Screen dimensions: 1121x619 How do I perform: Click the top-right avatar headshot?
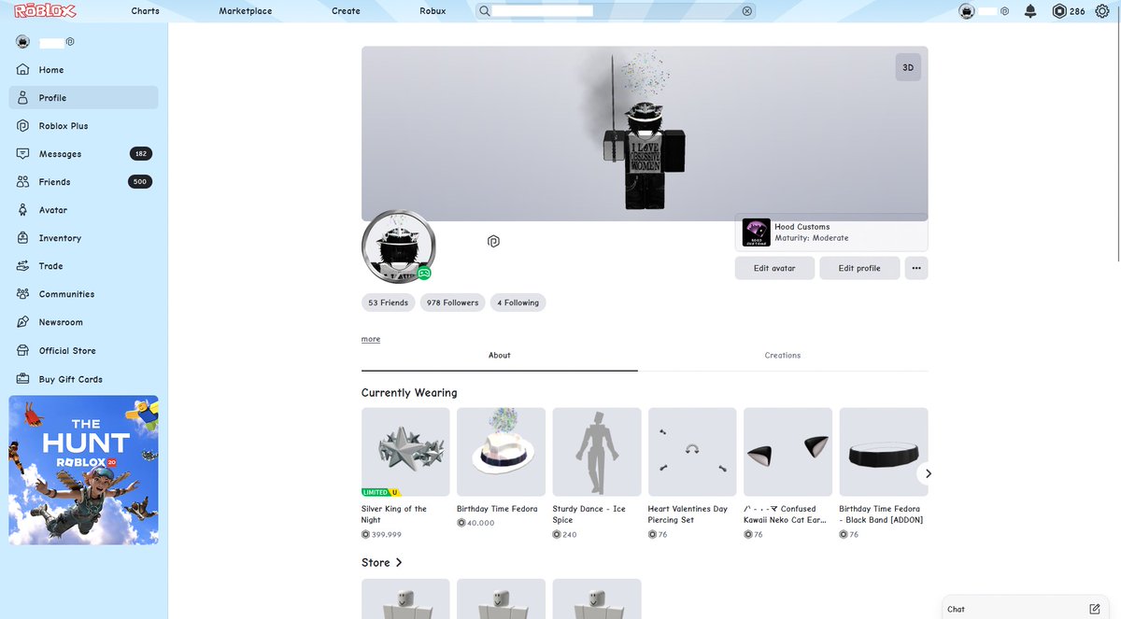(x=967, y=11)
